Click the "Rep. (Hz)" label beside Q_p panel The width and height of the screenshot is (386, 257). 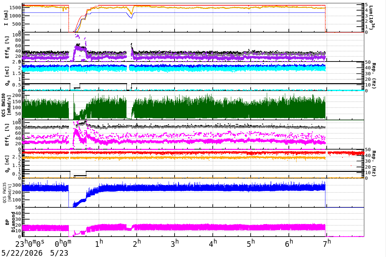coord(373,163)
